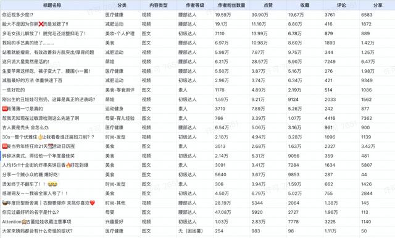Click the likes value 30.90万
The width and height of the screenshot is (395, 238).
pos(260,15)
